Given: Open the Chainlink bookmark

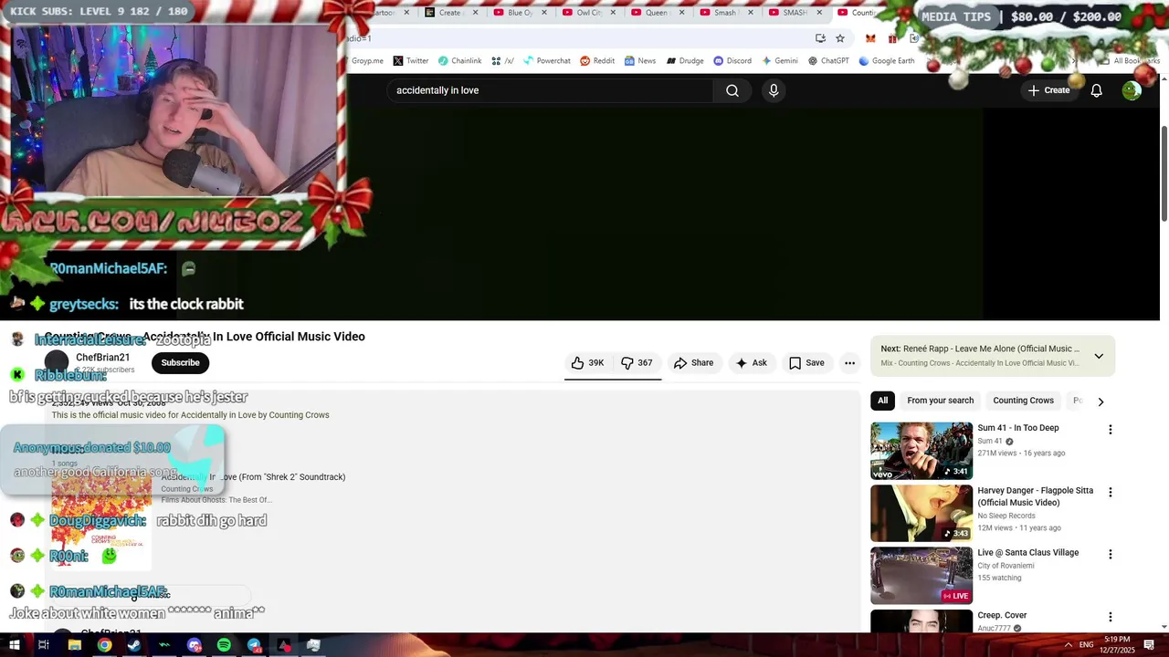Looking at the screenshot, I should point(459,61).
